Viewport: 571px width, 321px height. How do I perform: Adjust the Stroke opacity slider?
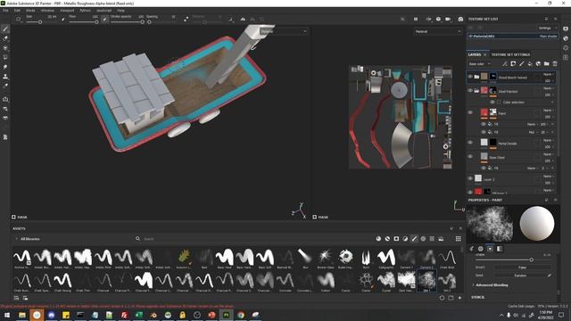(x=127, y=22)
